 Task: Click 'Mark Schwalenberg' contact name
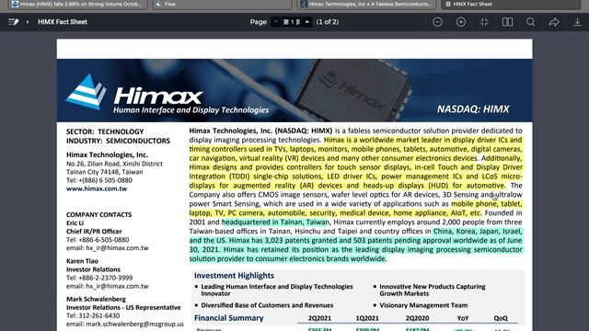(x=96, y=299)
